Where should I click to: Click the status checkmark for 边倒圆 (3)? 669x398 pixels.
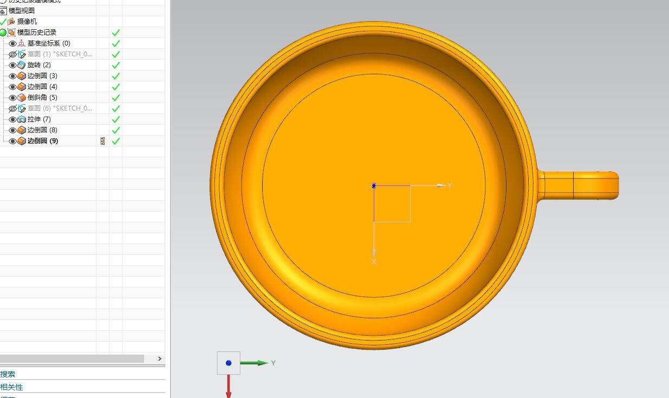coord(115,76)
